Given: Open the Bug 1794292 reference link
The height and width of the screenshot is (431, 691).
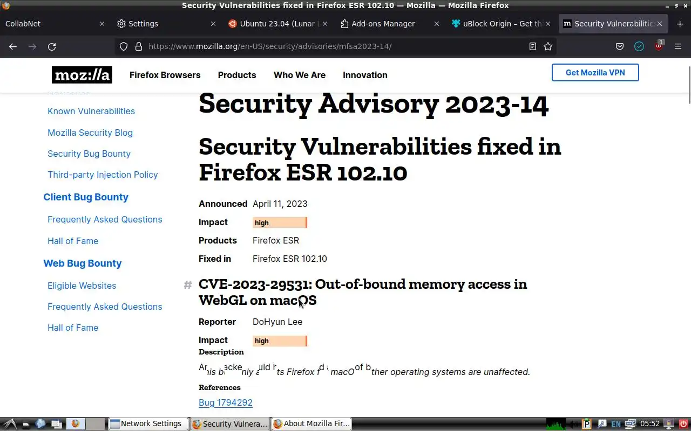Looking at the screenshot, I should pyautogui.click(x=226, y=402).
